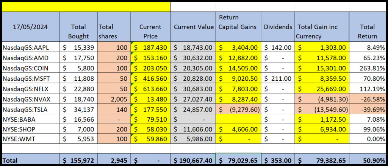This screenshot has height=166, width=388.
Task: Select the NasdaqGS:AMD ticker cell
Action: tap(30, 57)
